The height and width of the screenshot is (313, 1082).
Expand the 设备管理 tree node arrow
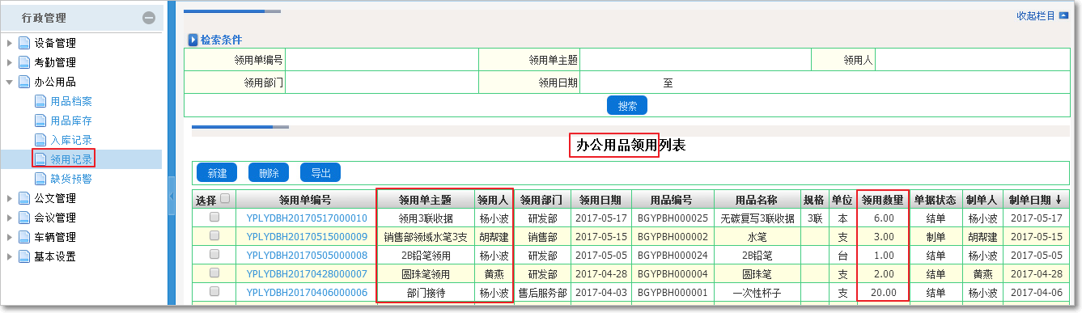tap(10, 43)
